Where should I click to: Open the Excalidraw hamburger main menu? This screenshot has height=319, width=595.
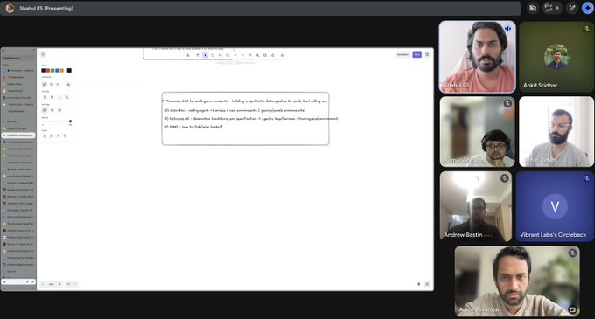tap(43, 54)
